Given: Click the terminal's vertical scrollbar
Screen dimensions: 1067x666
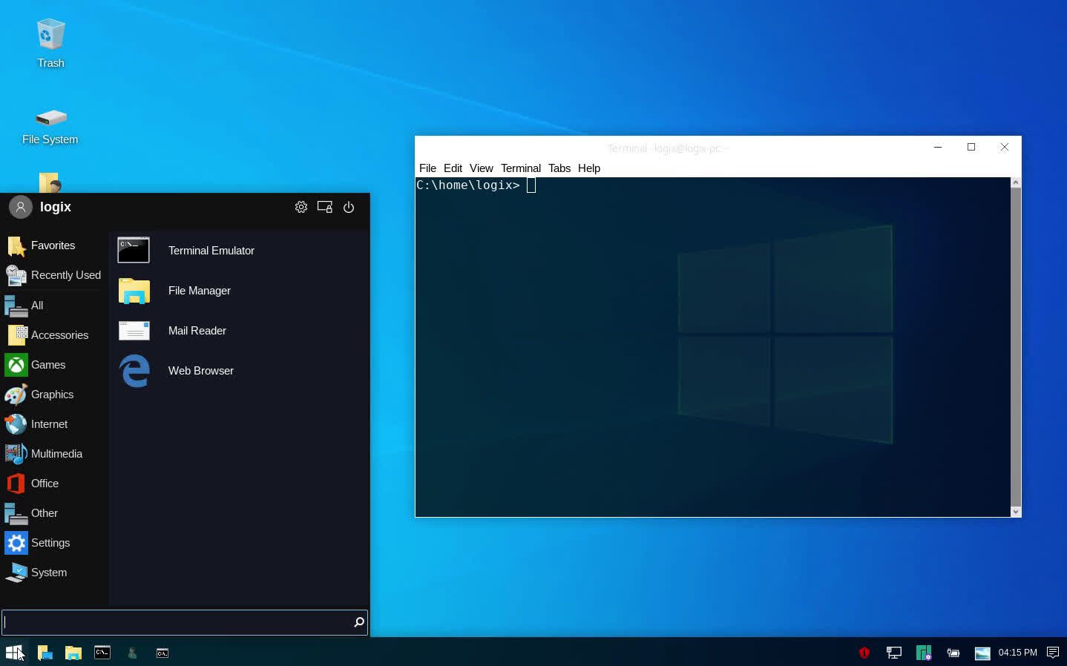Looking at the screenshot, I should coord(1015,345).
